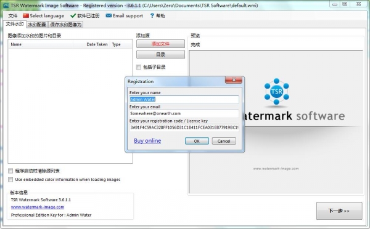Click Cancel in Registration dialog
The height and width of the screenshot is (229, 370).
click(x=224, y=141)
